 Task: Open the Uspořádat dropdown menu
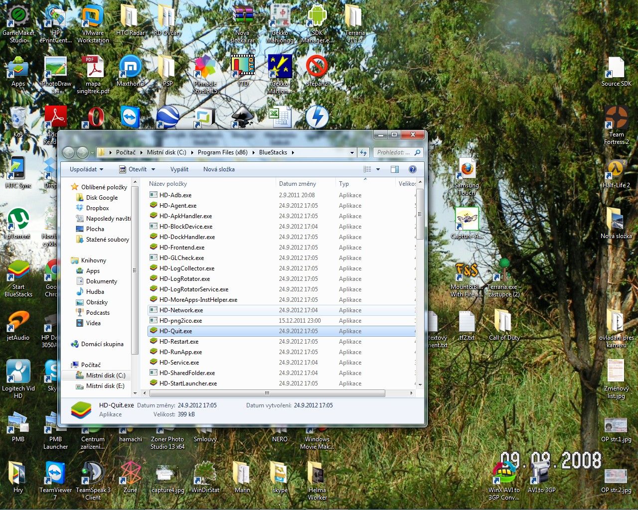tap(86, 169)
